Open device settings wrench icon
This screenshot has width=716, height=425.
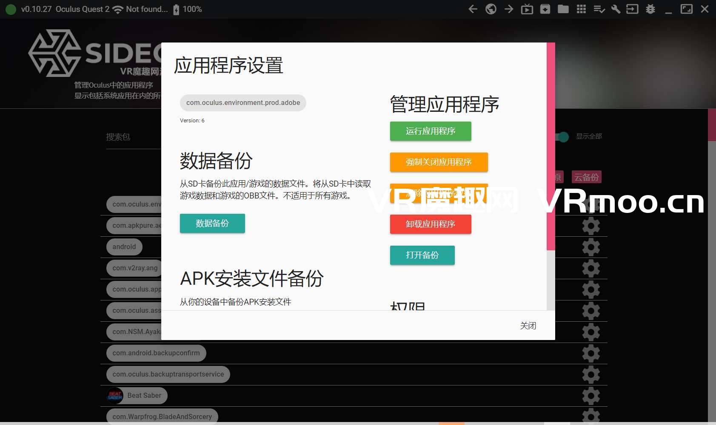(x=616, y=9)
